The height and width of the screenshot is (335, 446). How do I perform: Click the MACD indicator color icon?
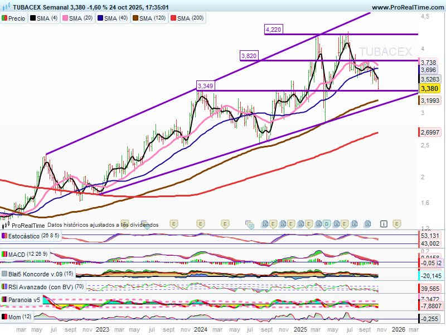coord(4,255)
